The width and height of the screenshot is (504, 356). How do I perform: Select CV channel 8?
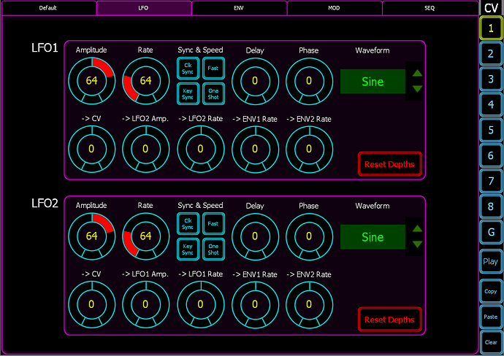[491, 206]
